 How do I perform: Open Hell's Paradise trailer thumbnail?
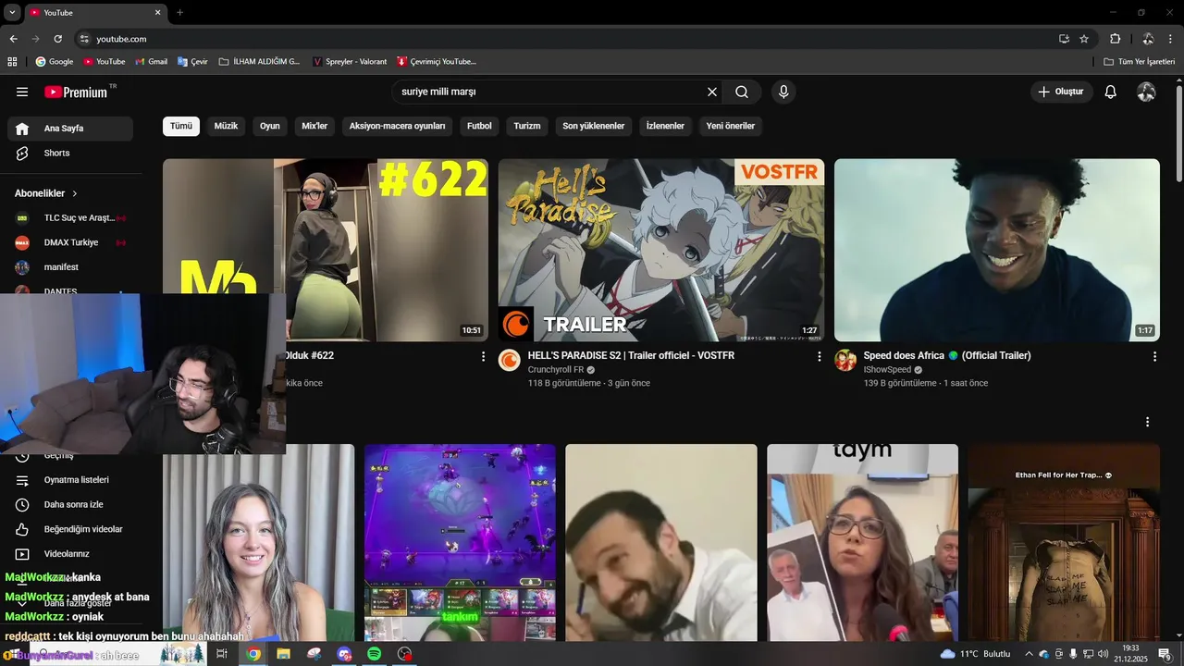click(x=661, y=250)
